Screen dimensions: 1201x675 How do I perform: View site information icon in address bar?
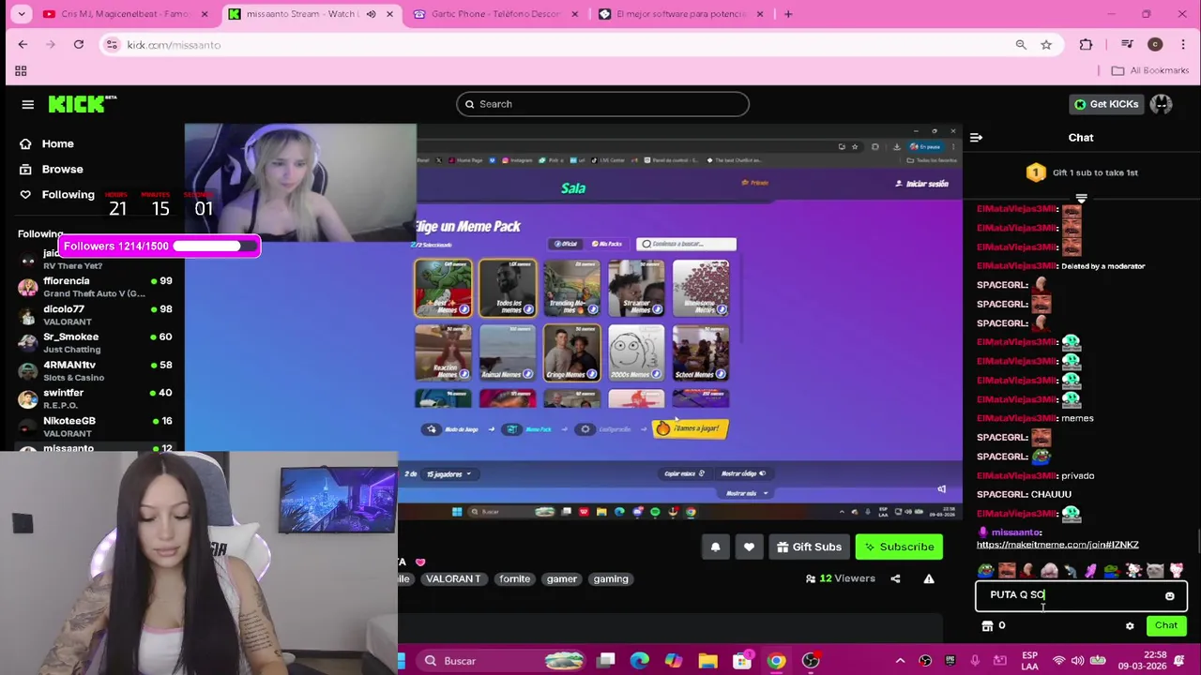(x=112, y=44)
